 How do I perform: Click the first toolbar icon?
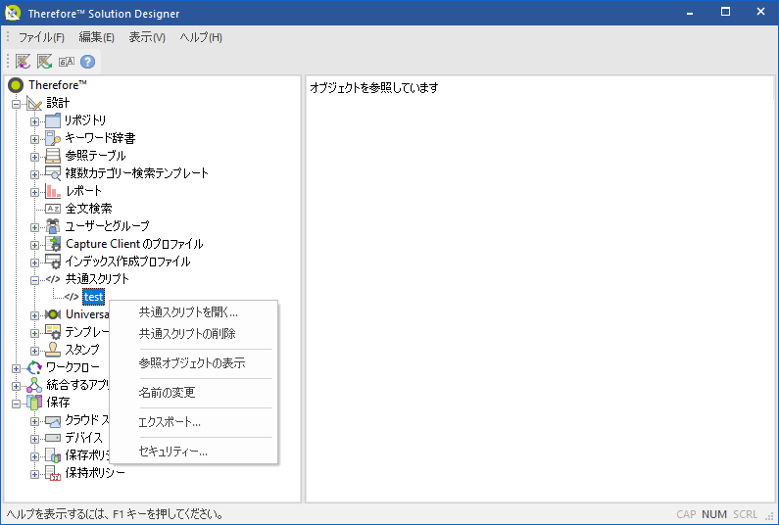pos(23,62)
